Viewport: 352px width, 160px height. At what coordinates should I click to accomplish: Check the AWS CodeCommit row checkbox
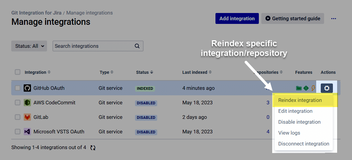click(x=18, y=103)
